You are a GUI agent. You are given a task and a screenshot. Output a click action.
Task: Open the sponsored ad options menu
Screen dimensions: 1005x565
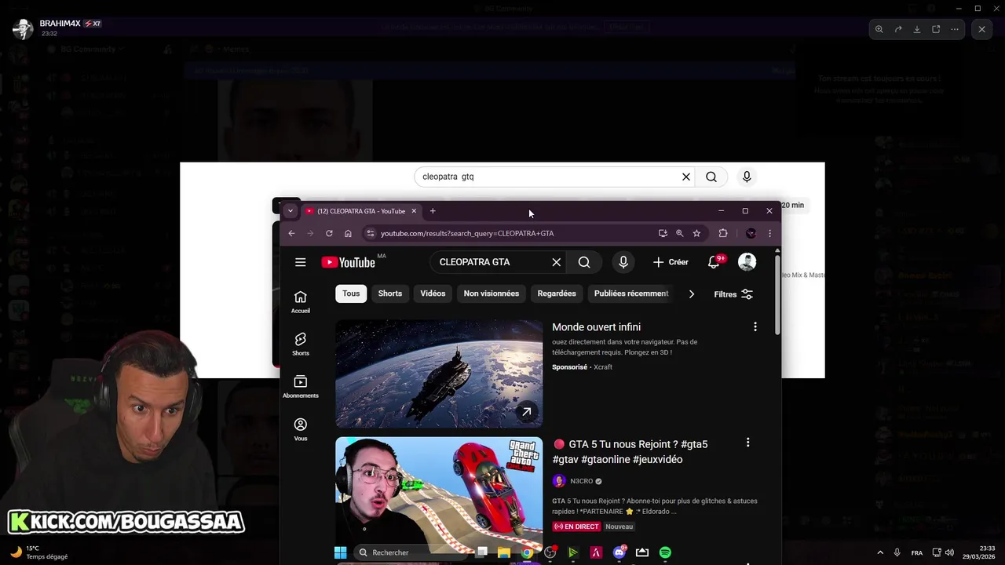tap(755, 326)
